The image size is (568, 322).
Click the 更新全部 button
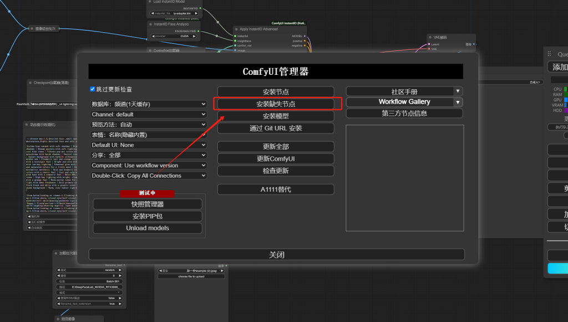pos(276,146)
